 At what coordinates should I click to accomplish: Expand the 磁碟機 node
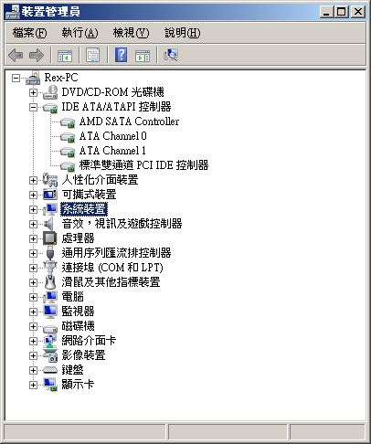33,326
